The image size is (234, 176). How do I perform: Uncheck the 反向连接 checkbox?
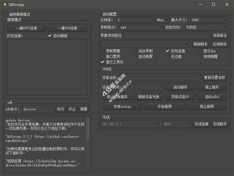[167, 51]
